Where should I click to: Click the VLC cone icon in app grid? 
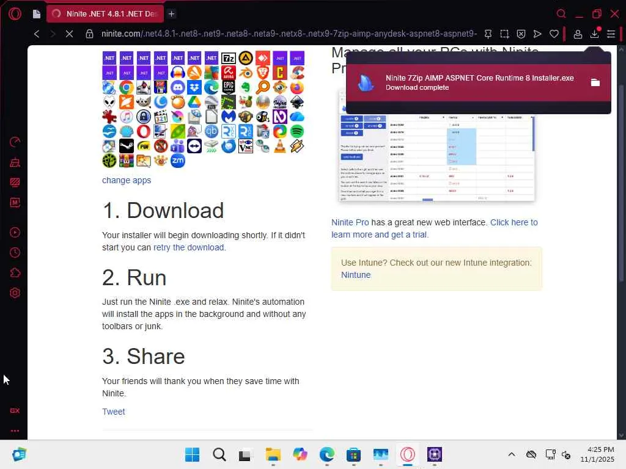tap(279, 146)
